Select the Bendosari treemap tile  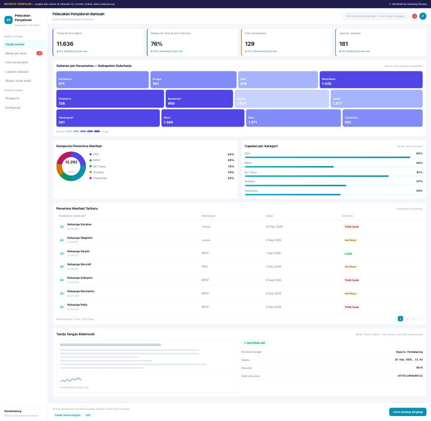point(199,99)
